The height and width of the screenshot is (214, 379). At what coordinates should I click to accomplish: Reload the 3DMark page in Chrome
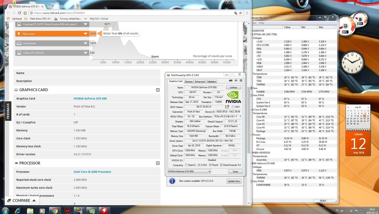[x=20, y=13]
